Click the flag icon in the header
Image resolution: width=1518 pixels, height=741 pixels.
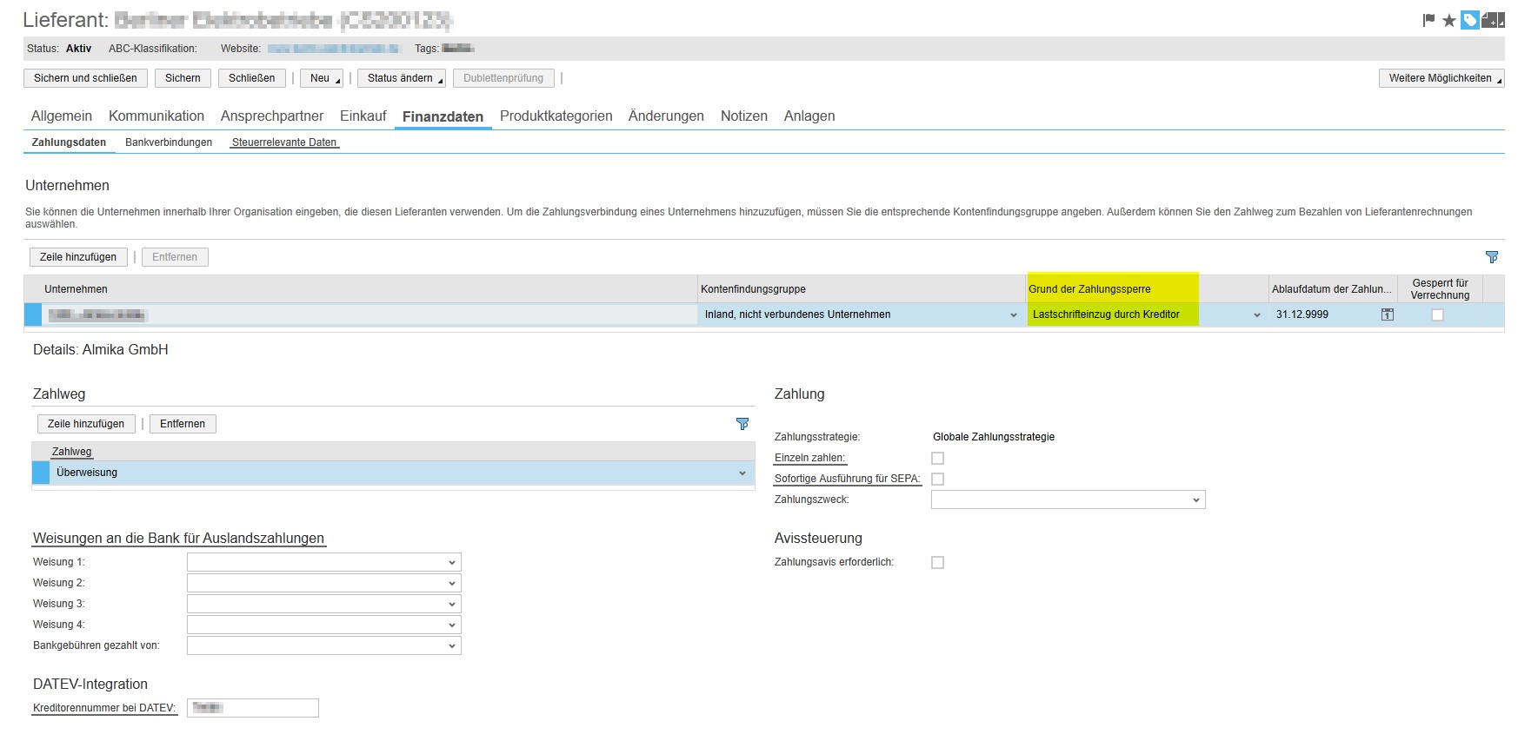[x=1428, y=20]
